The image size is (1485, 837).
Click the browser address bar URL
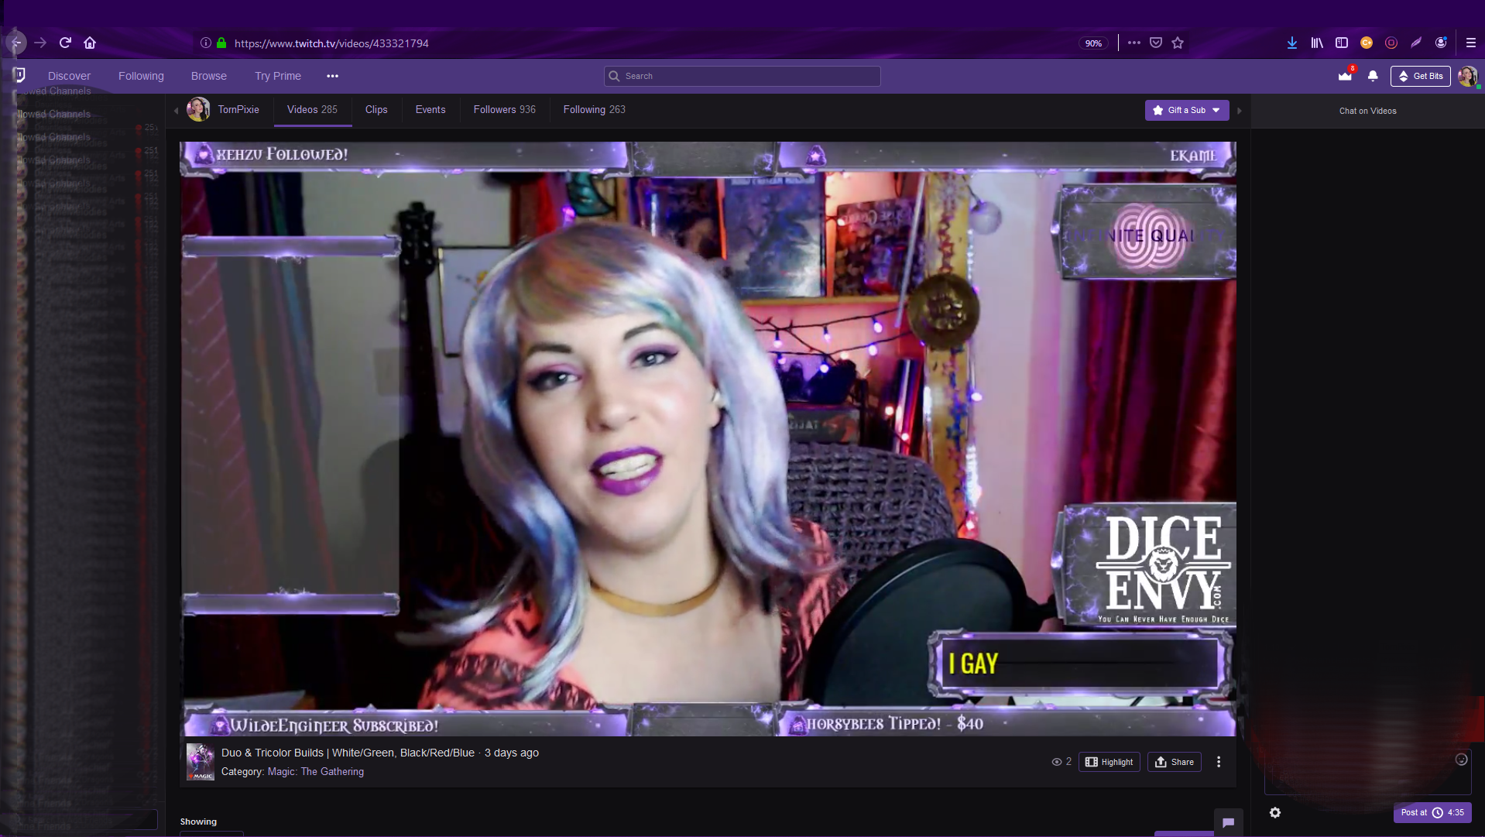pos(331,43)
